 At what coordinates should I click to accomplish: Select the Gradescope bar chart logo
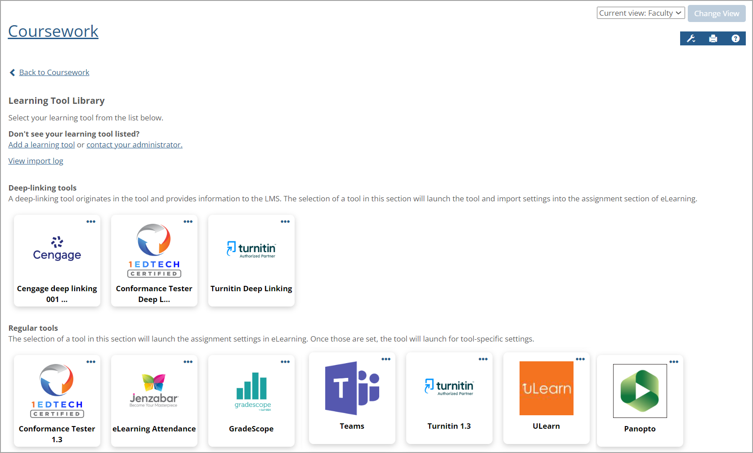tap(252, 391)
